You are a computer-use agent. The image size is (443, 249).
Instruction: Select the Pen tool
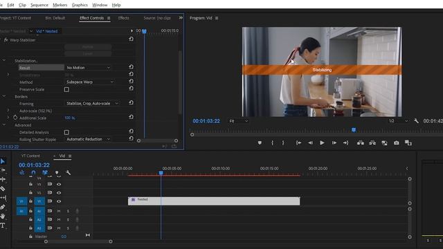[3, 207]
